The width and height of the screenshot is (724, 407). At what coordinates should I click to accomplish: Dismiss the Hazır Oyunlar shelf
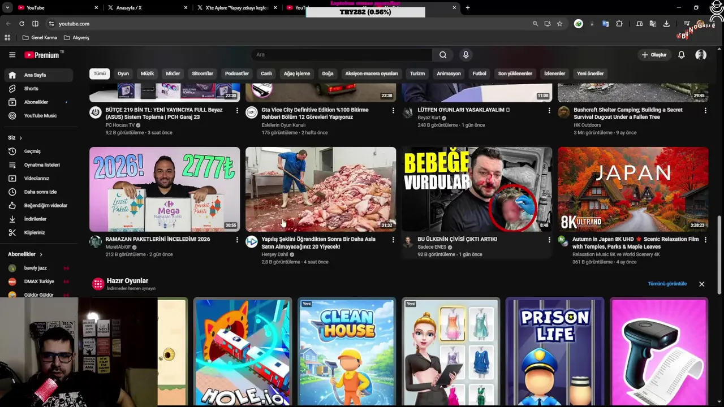point(702,284)
